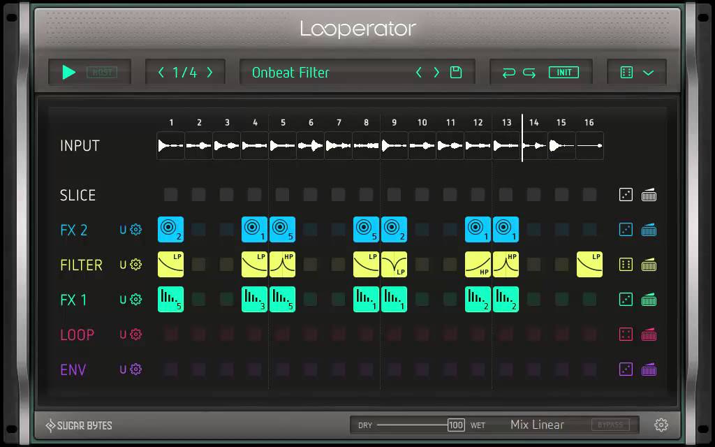Click the LOOP row label
The width and height of the screenshot is (715, 447).
(x=77, y=335)
